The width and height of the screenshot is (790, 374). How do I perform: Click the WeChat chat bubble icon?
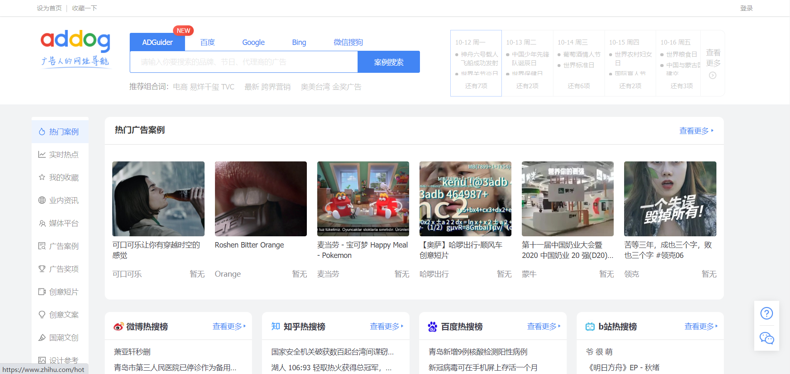coord(766,338)
